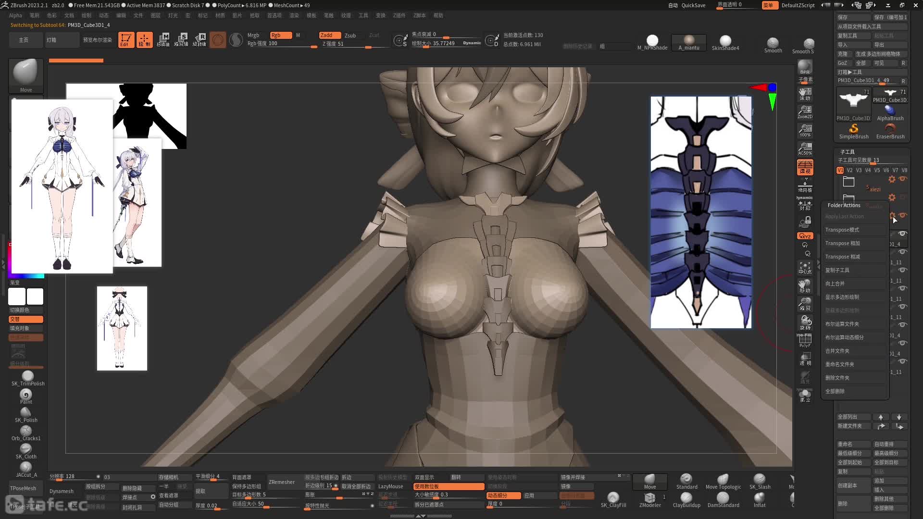This screenshot has height=519, width=923.
Task: Pick the SkinShade4 material sphere
Action: [725, 43]
